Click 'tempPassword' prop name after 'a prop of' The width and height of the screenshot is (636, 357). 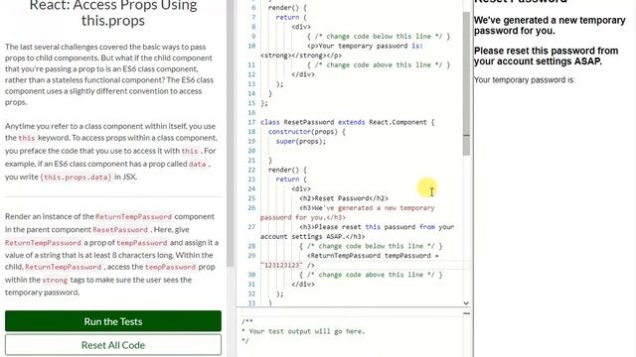tap(141, 243)
